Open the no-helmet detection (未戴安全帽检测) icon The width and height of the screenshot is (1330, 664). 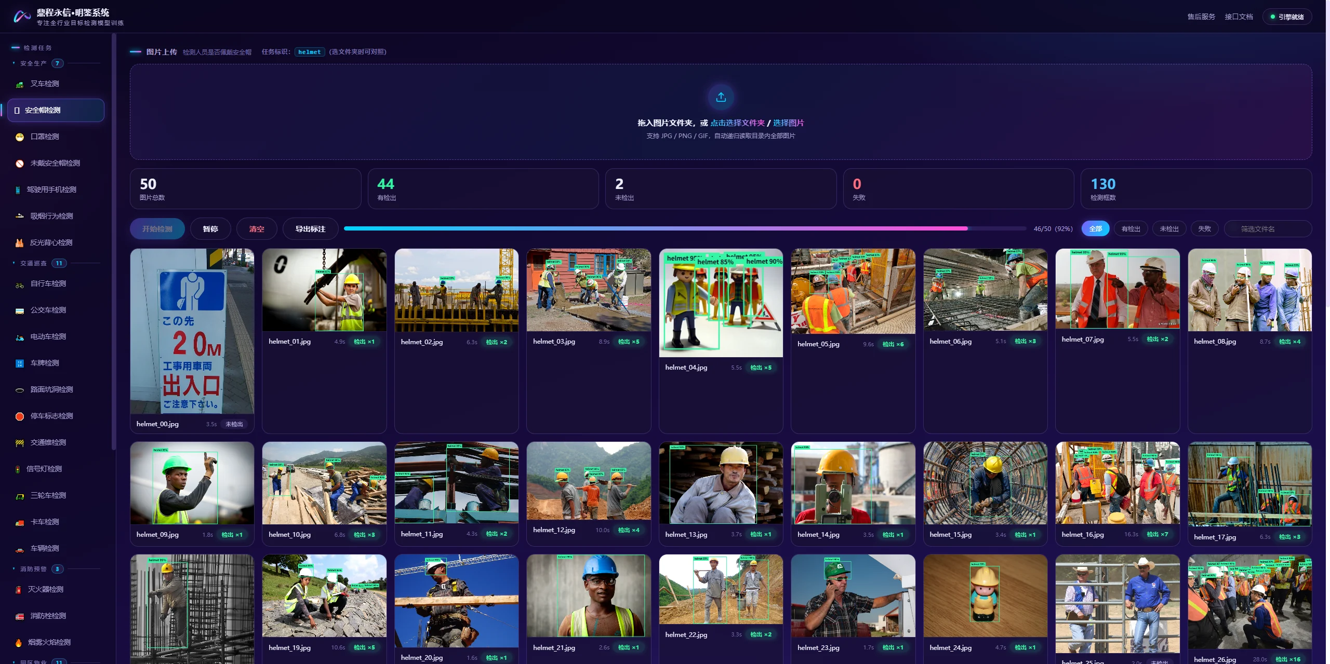pos(20,164)
